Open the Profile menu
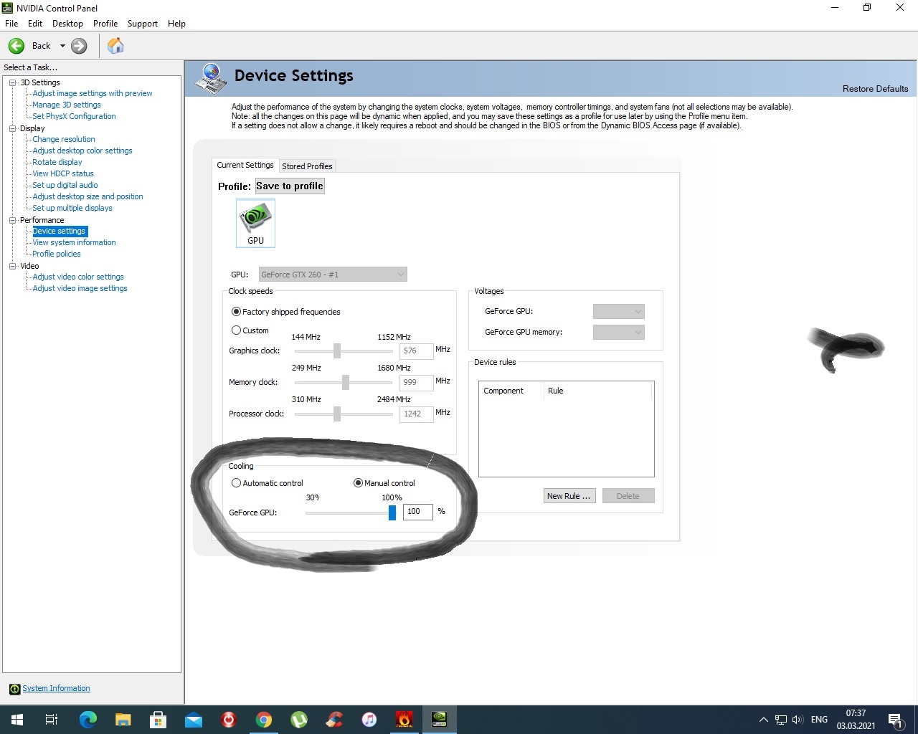This screenshot has height=734, width=918. [105, 24]
